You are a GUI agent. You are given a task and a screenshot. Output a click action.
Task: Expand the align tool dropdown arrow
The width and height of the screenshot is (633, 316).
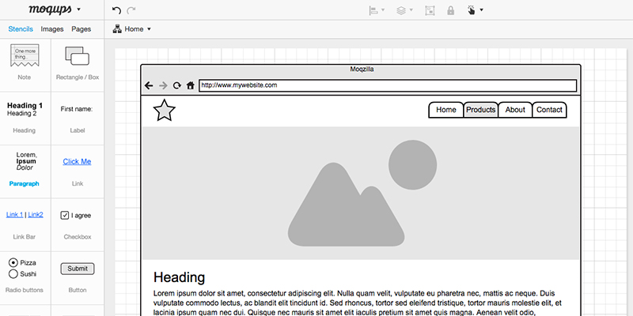click(x=383, y=10)
